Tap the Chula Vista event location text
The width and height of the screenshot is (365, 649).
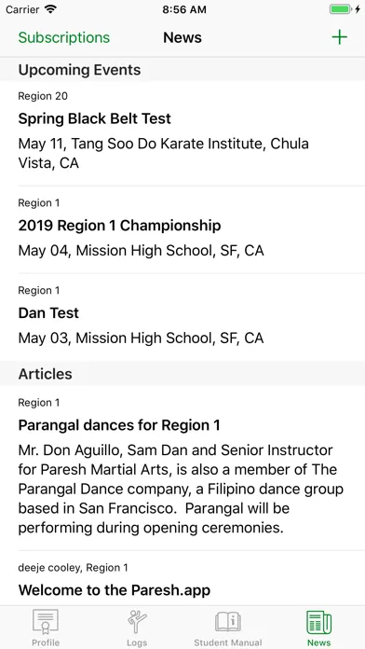[164, 153]
